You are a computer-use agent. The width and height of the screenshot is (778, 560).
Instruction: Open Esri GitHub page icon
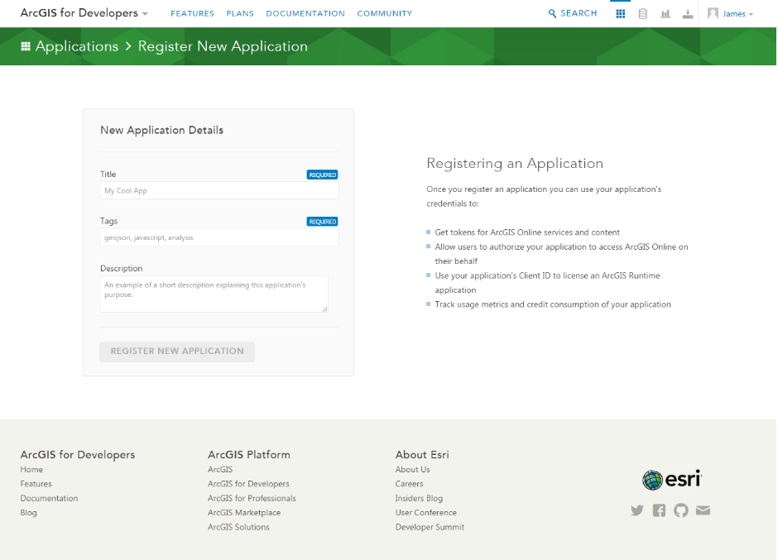tap(681, 510)
